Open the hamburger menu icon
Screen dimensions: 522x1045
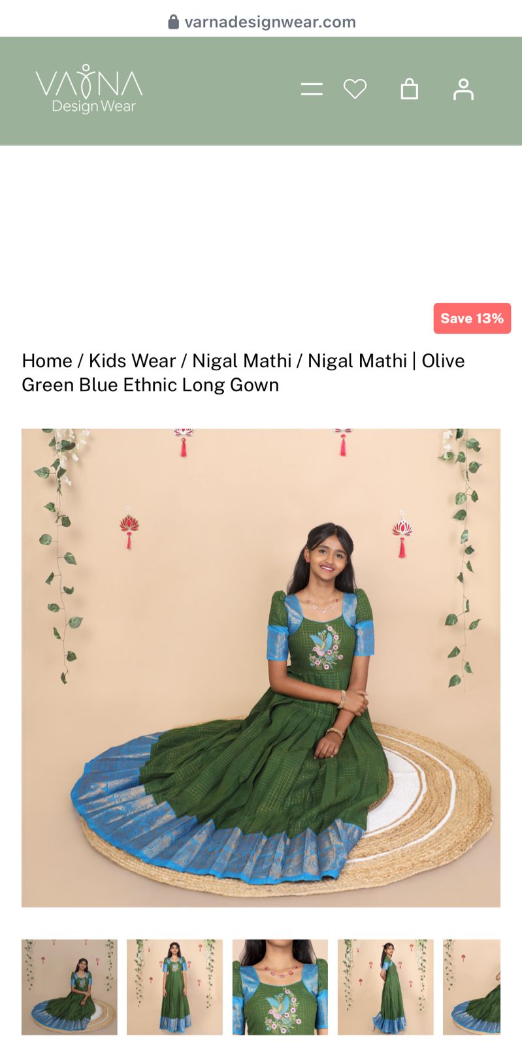312,89
